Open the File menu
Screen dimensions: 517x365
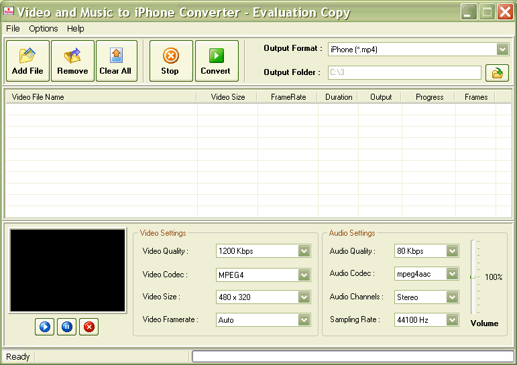(x=13, y=29)
